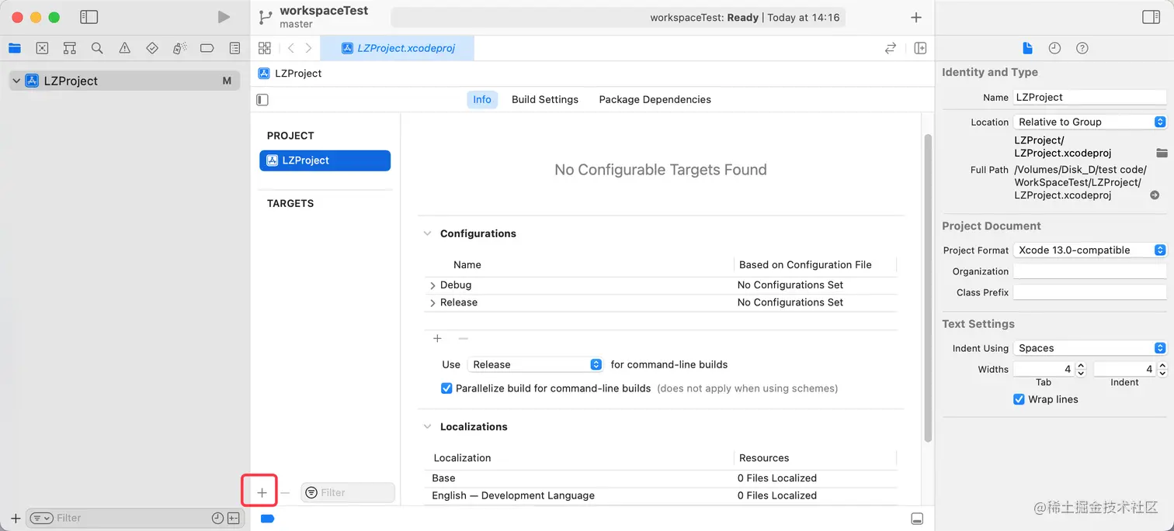Open the related items grid icon
Image resolution: width=1174 pixels, height=531 pixels.
click(x=265, y=48)
